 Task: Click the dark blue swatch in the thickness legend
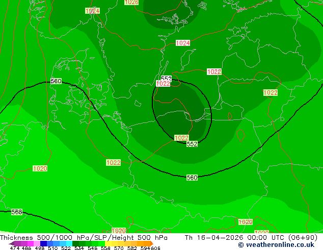43,243
